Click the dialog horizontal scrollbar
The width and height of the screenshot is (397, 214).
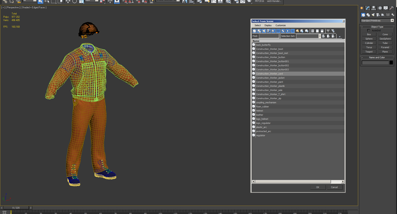click(293, 182)
